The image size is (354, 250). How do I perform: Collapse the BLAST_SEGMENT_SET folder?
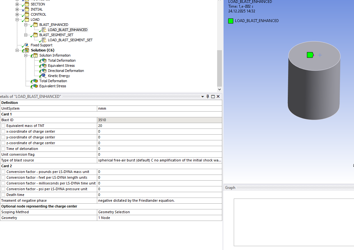point(26,35)
